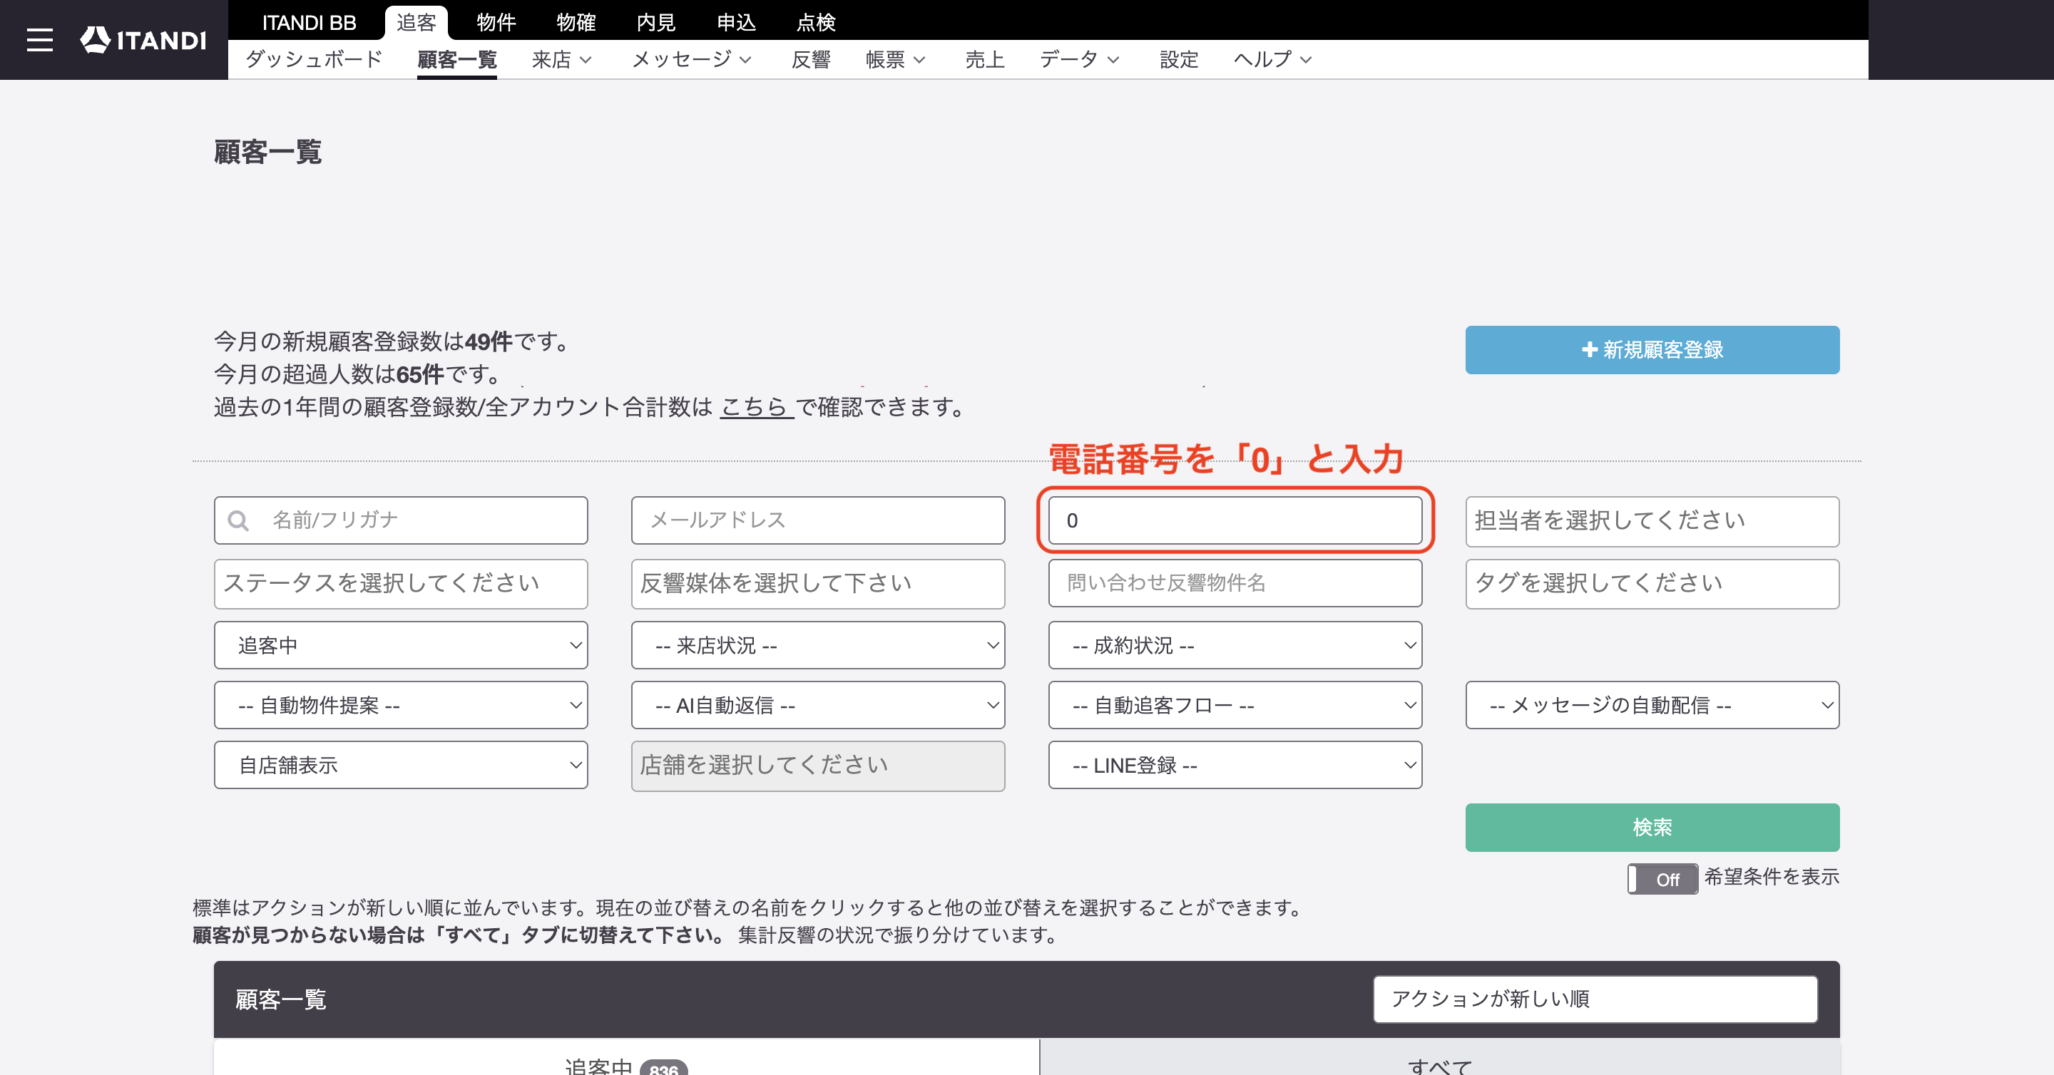Open the アクションが新しい順 sort selector
Viewport: 2054px width, 1075px height.
pos(1595,999)
